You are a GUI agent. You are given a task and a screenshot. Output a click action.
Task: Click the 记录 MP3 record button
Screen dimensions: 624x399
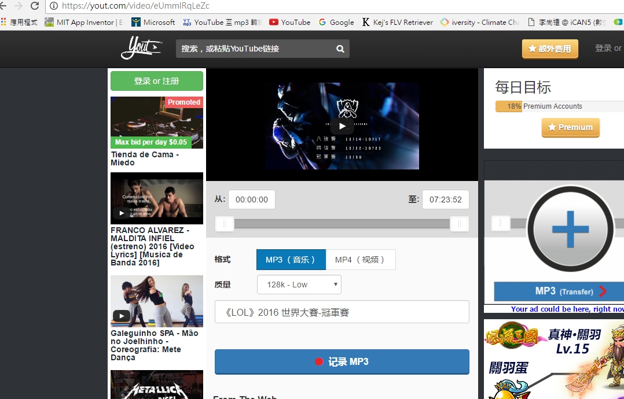(342, 361)
